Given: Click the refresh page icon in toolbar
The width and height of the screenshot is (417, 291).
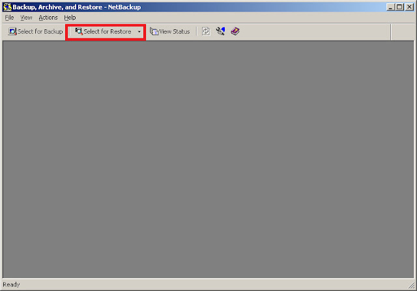Looking at the screenshot, I should 206,31.
